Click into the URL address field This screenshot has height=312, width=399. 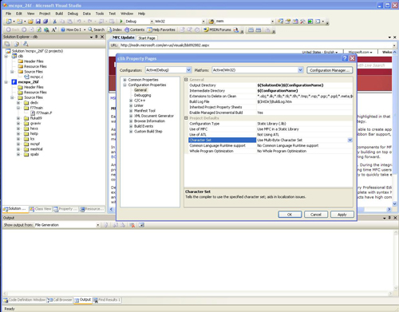click(x=255, y=45)
